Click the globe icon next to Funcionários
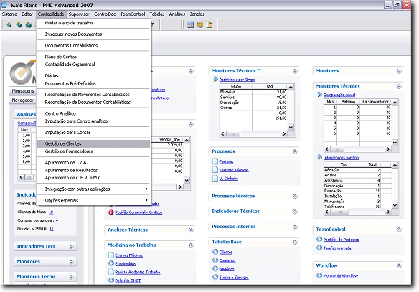 pyautogui.click(x=111, y=263)
